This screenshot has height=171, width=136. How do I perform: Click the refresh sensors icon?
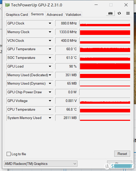[x=119, y=13]
